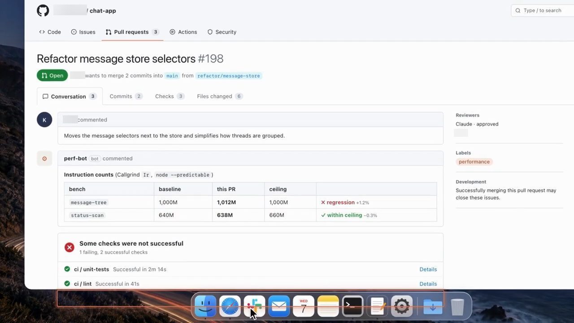Click the green Open status badge
Viewport: 574px width, 323px height.
(52, 75)
